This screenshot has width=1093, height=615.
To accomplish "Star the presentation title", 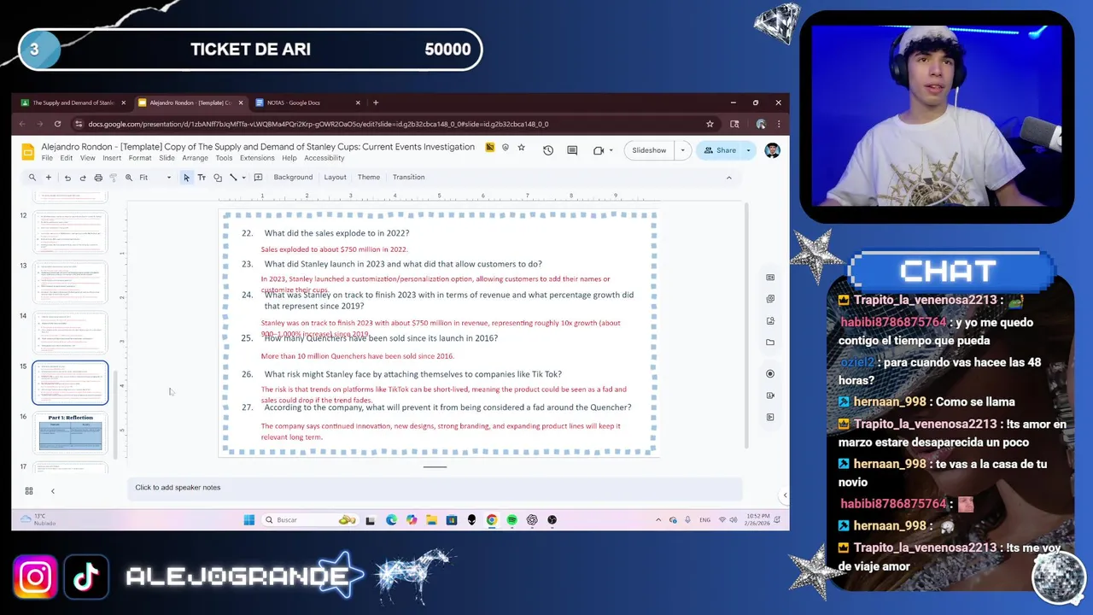I will point(522,147).
